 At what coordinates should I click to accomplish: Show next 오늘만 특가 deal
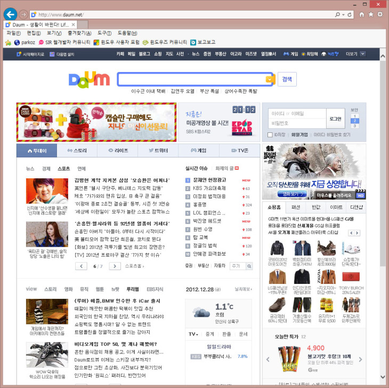click(360, 359)
